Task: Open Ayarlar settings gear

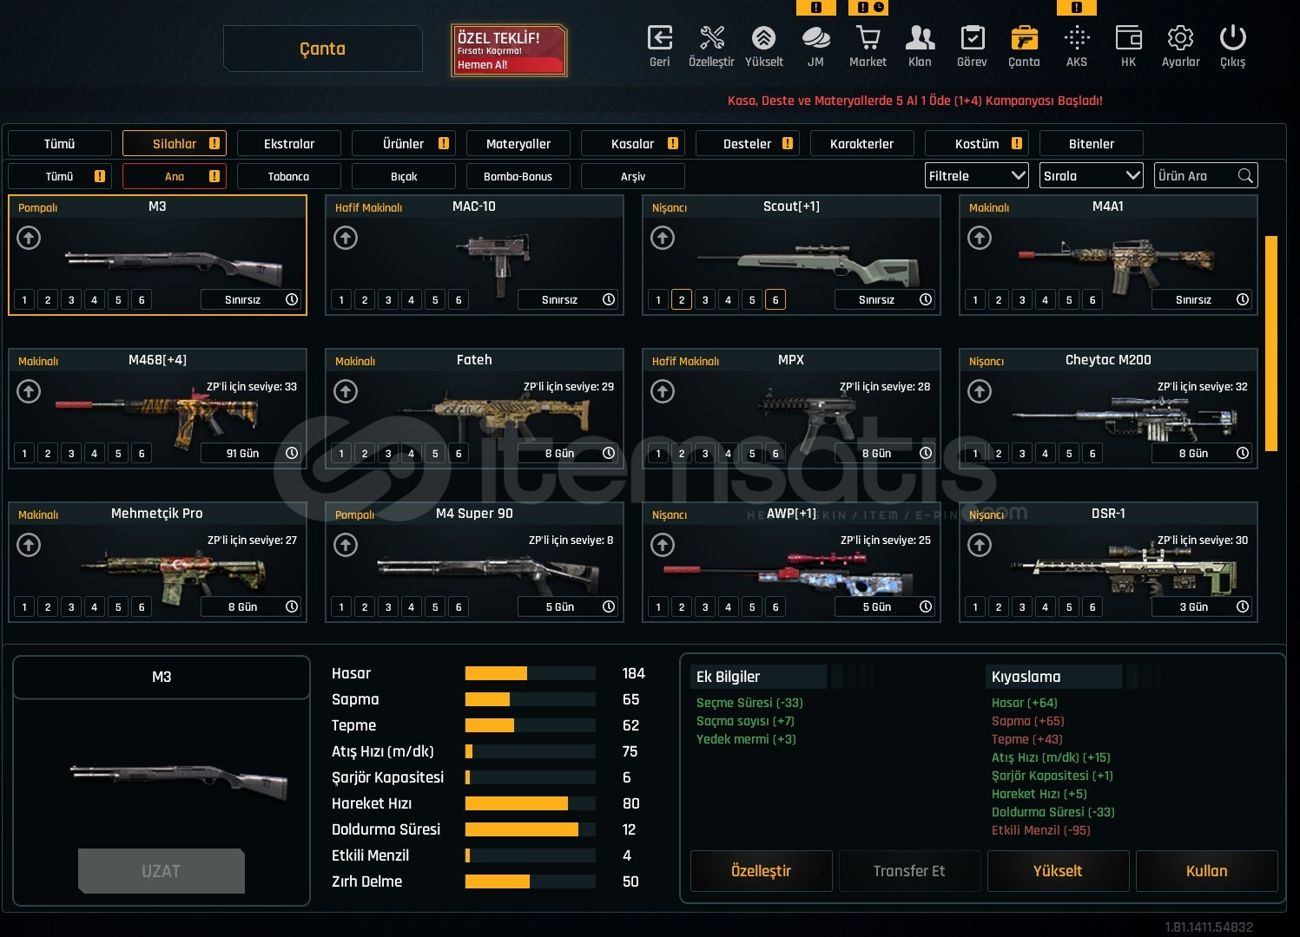Action: coord(1180,38)
